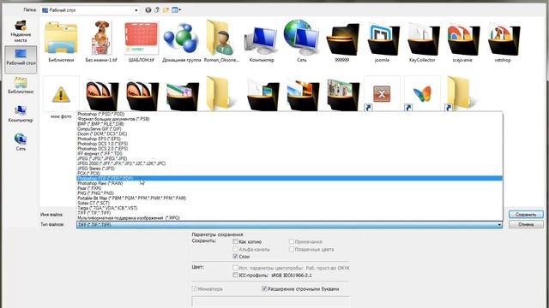Choose Photoshop Raw (*.RAW) format
The image size is (549, 308).
(x=290, y=183)
